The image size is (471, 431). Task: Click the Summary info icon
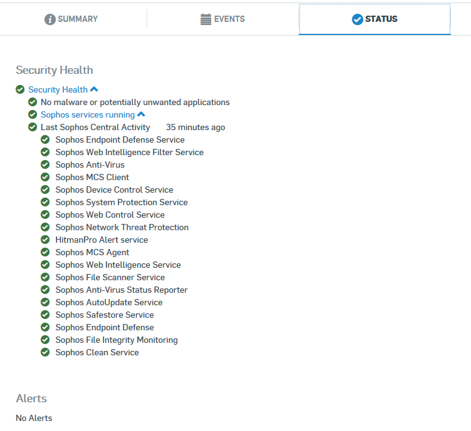coord(50,19)
